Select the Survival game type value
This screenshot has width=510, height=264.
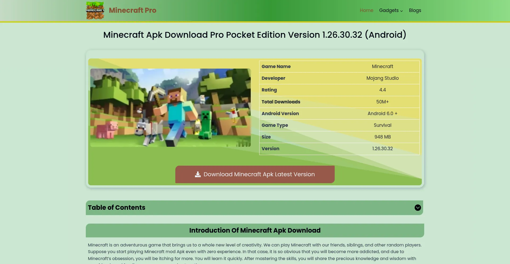point(382,125)
